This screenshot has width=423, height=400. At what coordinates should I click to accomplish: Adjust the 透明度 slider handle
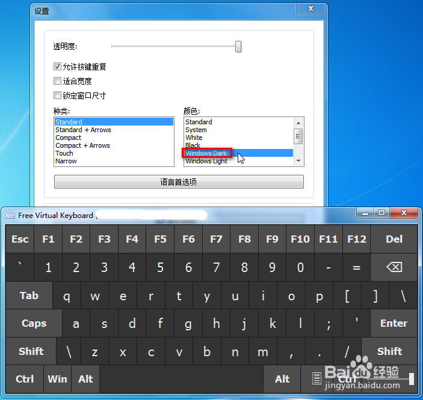coord(238,47)
